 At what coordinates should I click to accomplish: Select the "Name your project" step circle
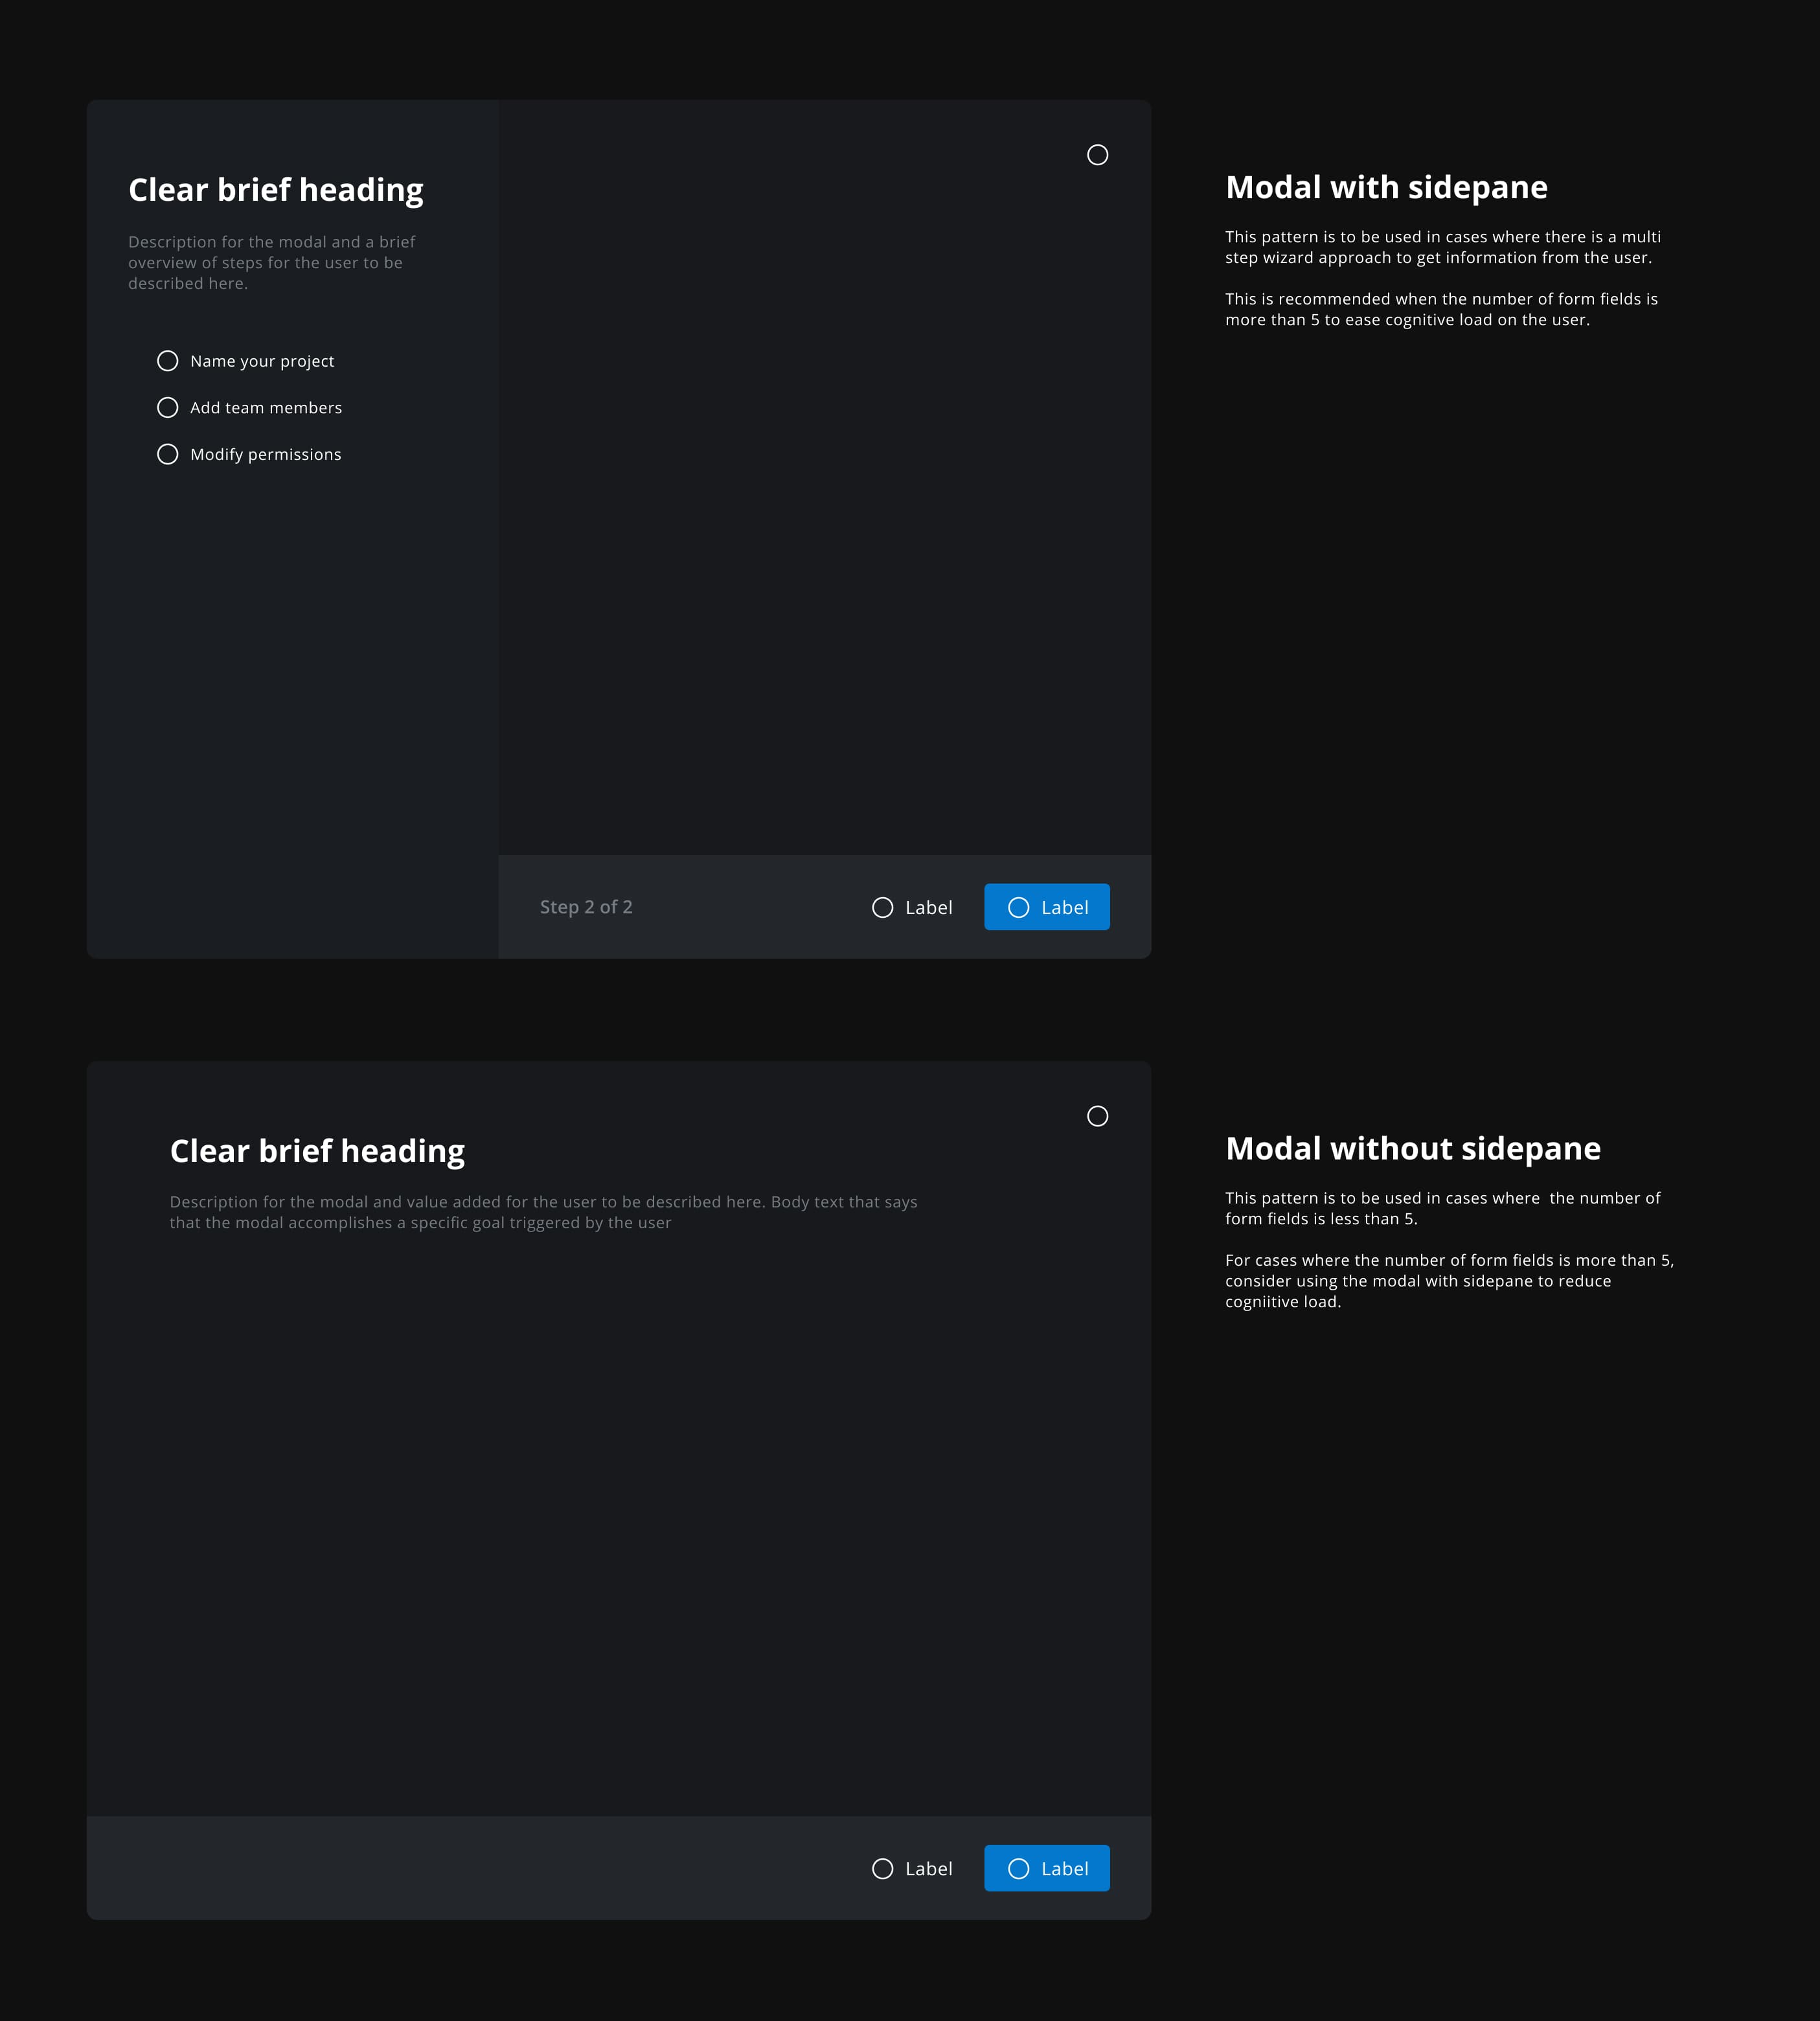(x=168, y=361)
